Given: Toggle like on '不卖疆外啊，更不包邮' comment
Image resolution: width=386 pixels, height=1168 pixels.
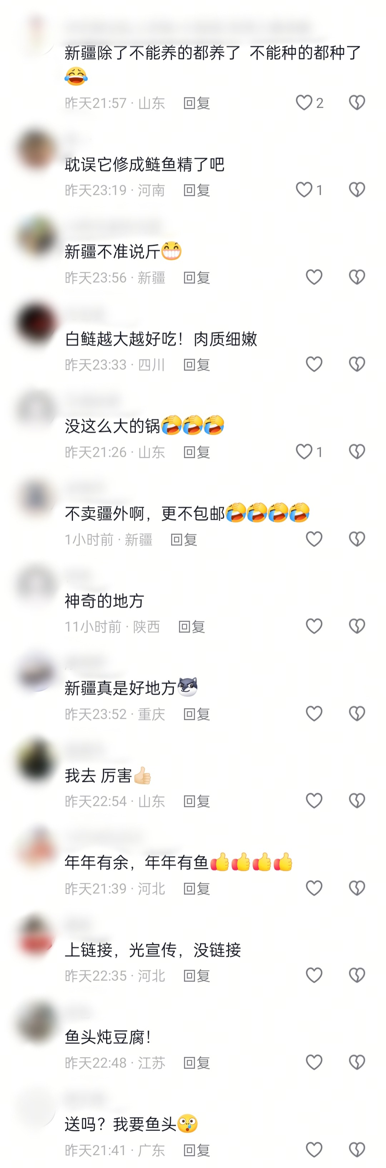Looking at the screenshot, I should pos(314,539).
